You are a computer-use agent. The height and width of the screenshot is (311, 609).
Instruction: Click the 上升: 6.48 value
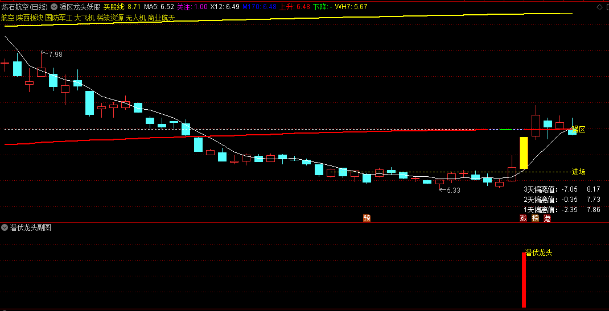295,7
